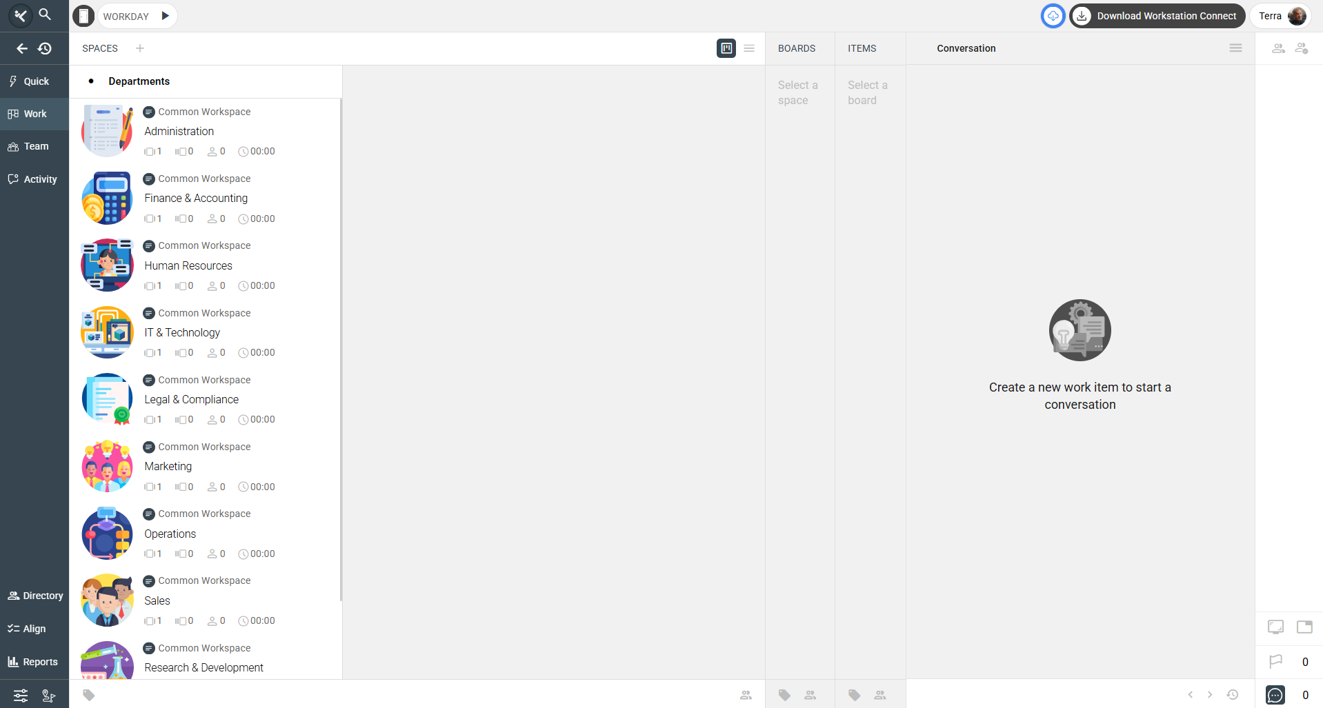Toggle the Workday play button
Image resolution: width=1323 pixels, height=708 pixels.
[165, 16]
